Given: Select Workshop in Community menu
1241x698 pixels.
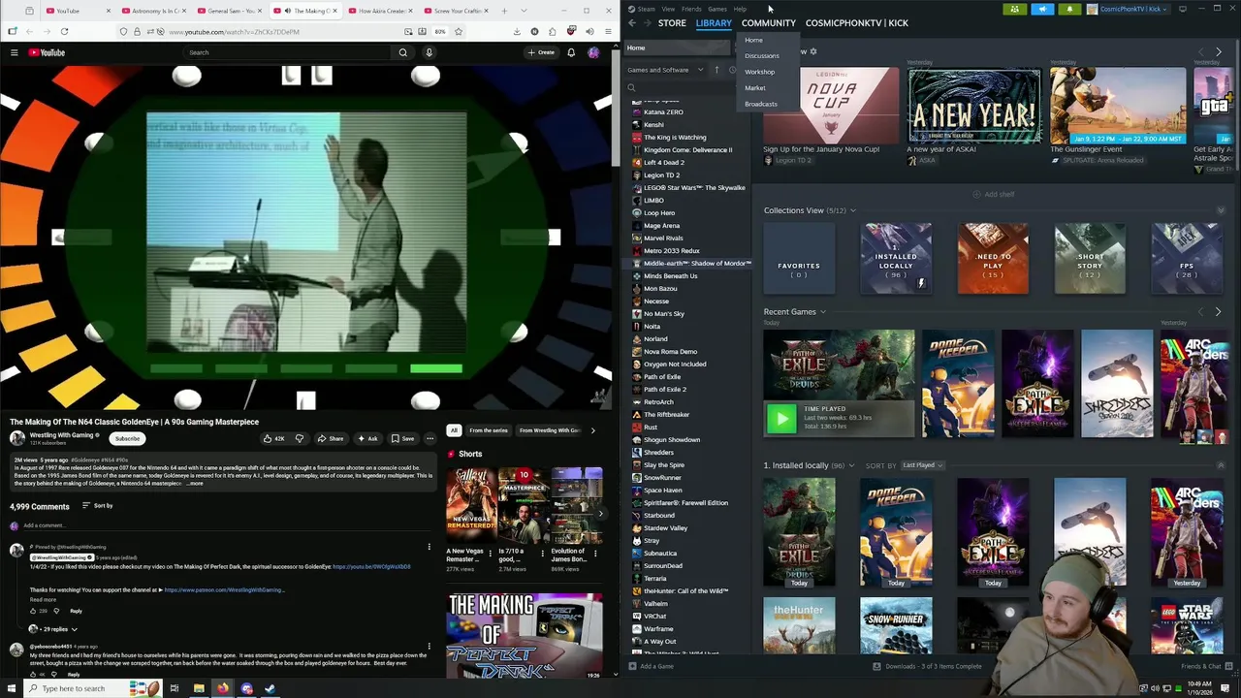Looking at the screenshot, I should pos(759,72).
